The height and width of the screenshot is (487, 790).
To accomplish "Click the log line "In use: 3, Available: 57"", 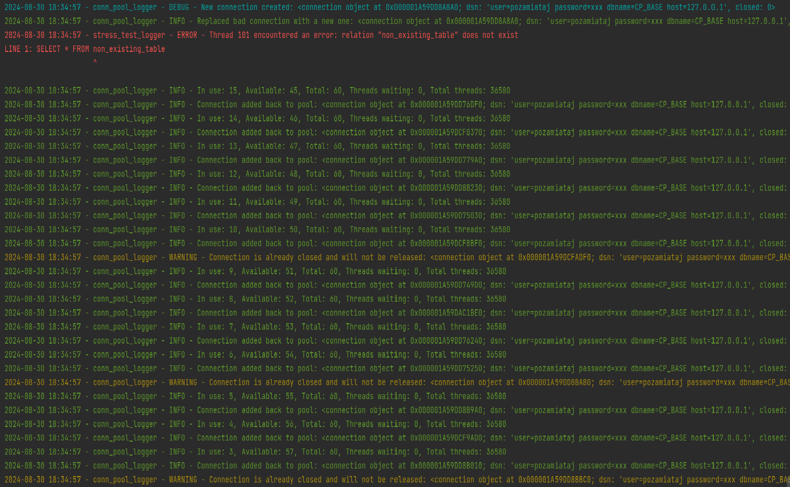I will (255, 452).
